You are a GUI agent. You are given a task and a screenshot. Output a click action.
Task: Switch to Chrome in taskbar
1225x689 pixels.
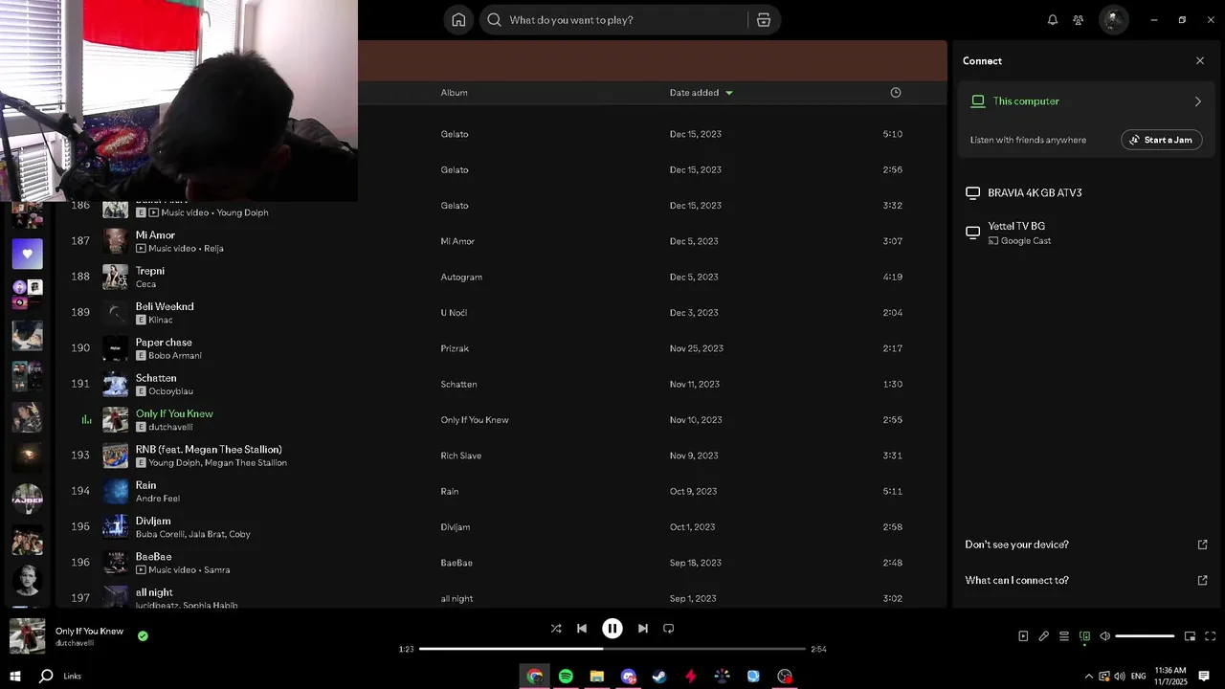pyautogui.click(x=535, y=677)
